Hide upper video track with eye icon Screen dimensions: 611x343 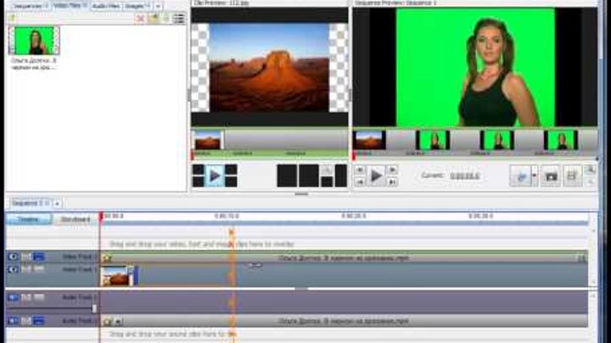(x=13, y=257)
